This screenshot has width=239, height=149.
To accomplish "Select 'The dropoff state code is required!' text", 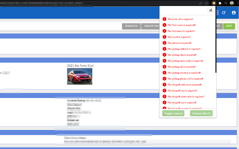I will (x=186, y=96).
